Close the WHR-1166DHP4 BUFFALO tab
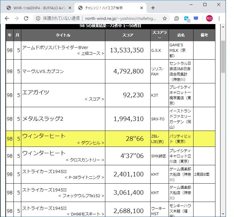Screen dimensions: 234x217 70,8
